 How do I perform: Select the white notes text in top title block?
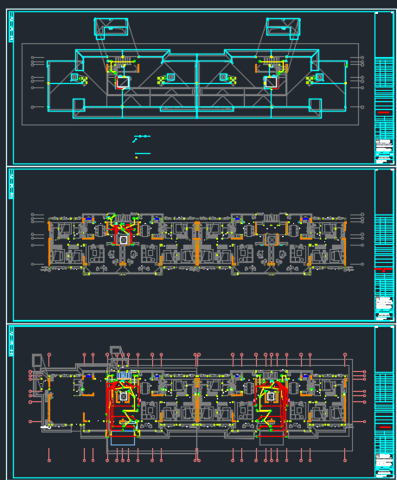pos(383,146)
